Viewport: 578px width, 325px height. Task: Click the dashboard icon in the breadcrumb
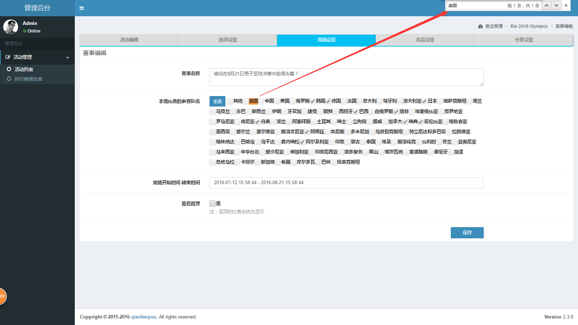pos(480,26)
